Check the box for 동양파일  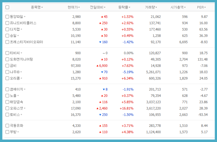[7, 17]
